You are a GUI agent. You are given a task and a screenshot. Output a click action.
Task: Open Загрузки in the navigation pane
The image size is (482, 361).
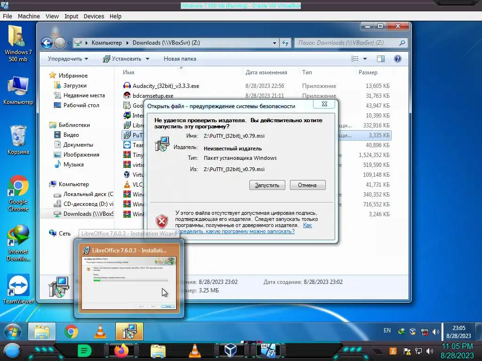75,86
